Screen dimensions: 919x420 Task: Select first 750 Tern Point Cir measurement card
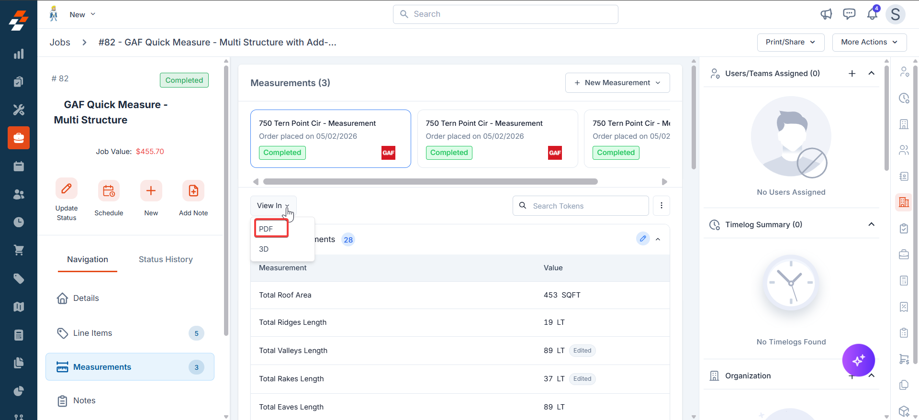pyautogui.click(x=331, y=139)
